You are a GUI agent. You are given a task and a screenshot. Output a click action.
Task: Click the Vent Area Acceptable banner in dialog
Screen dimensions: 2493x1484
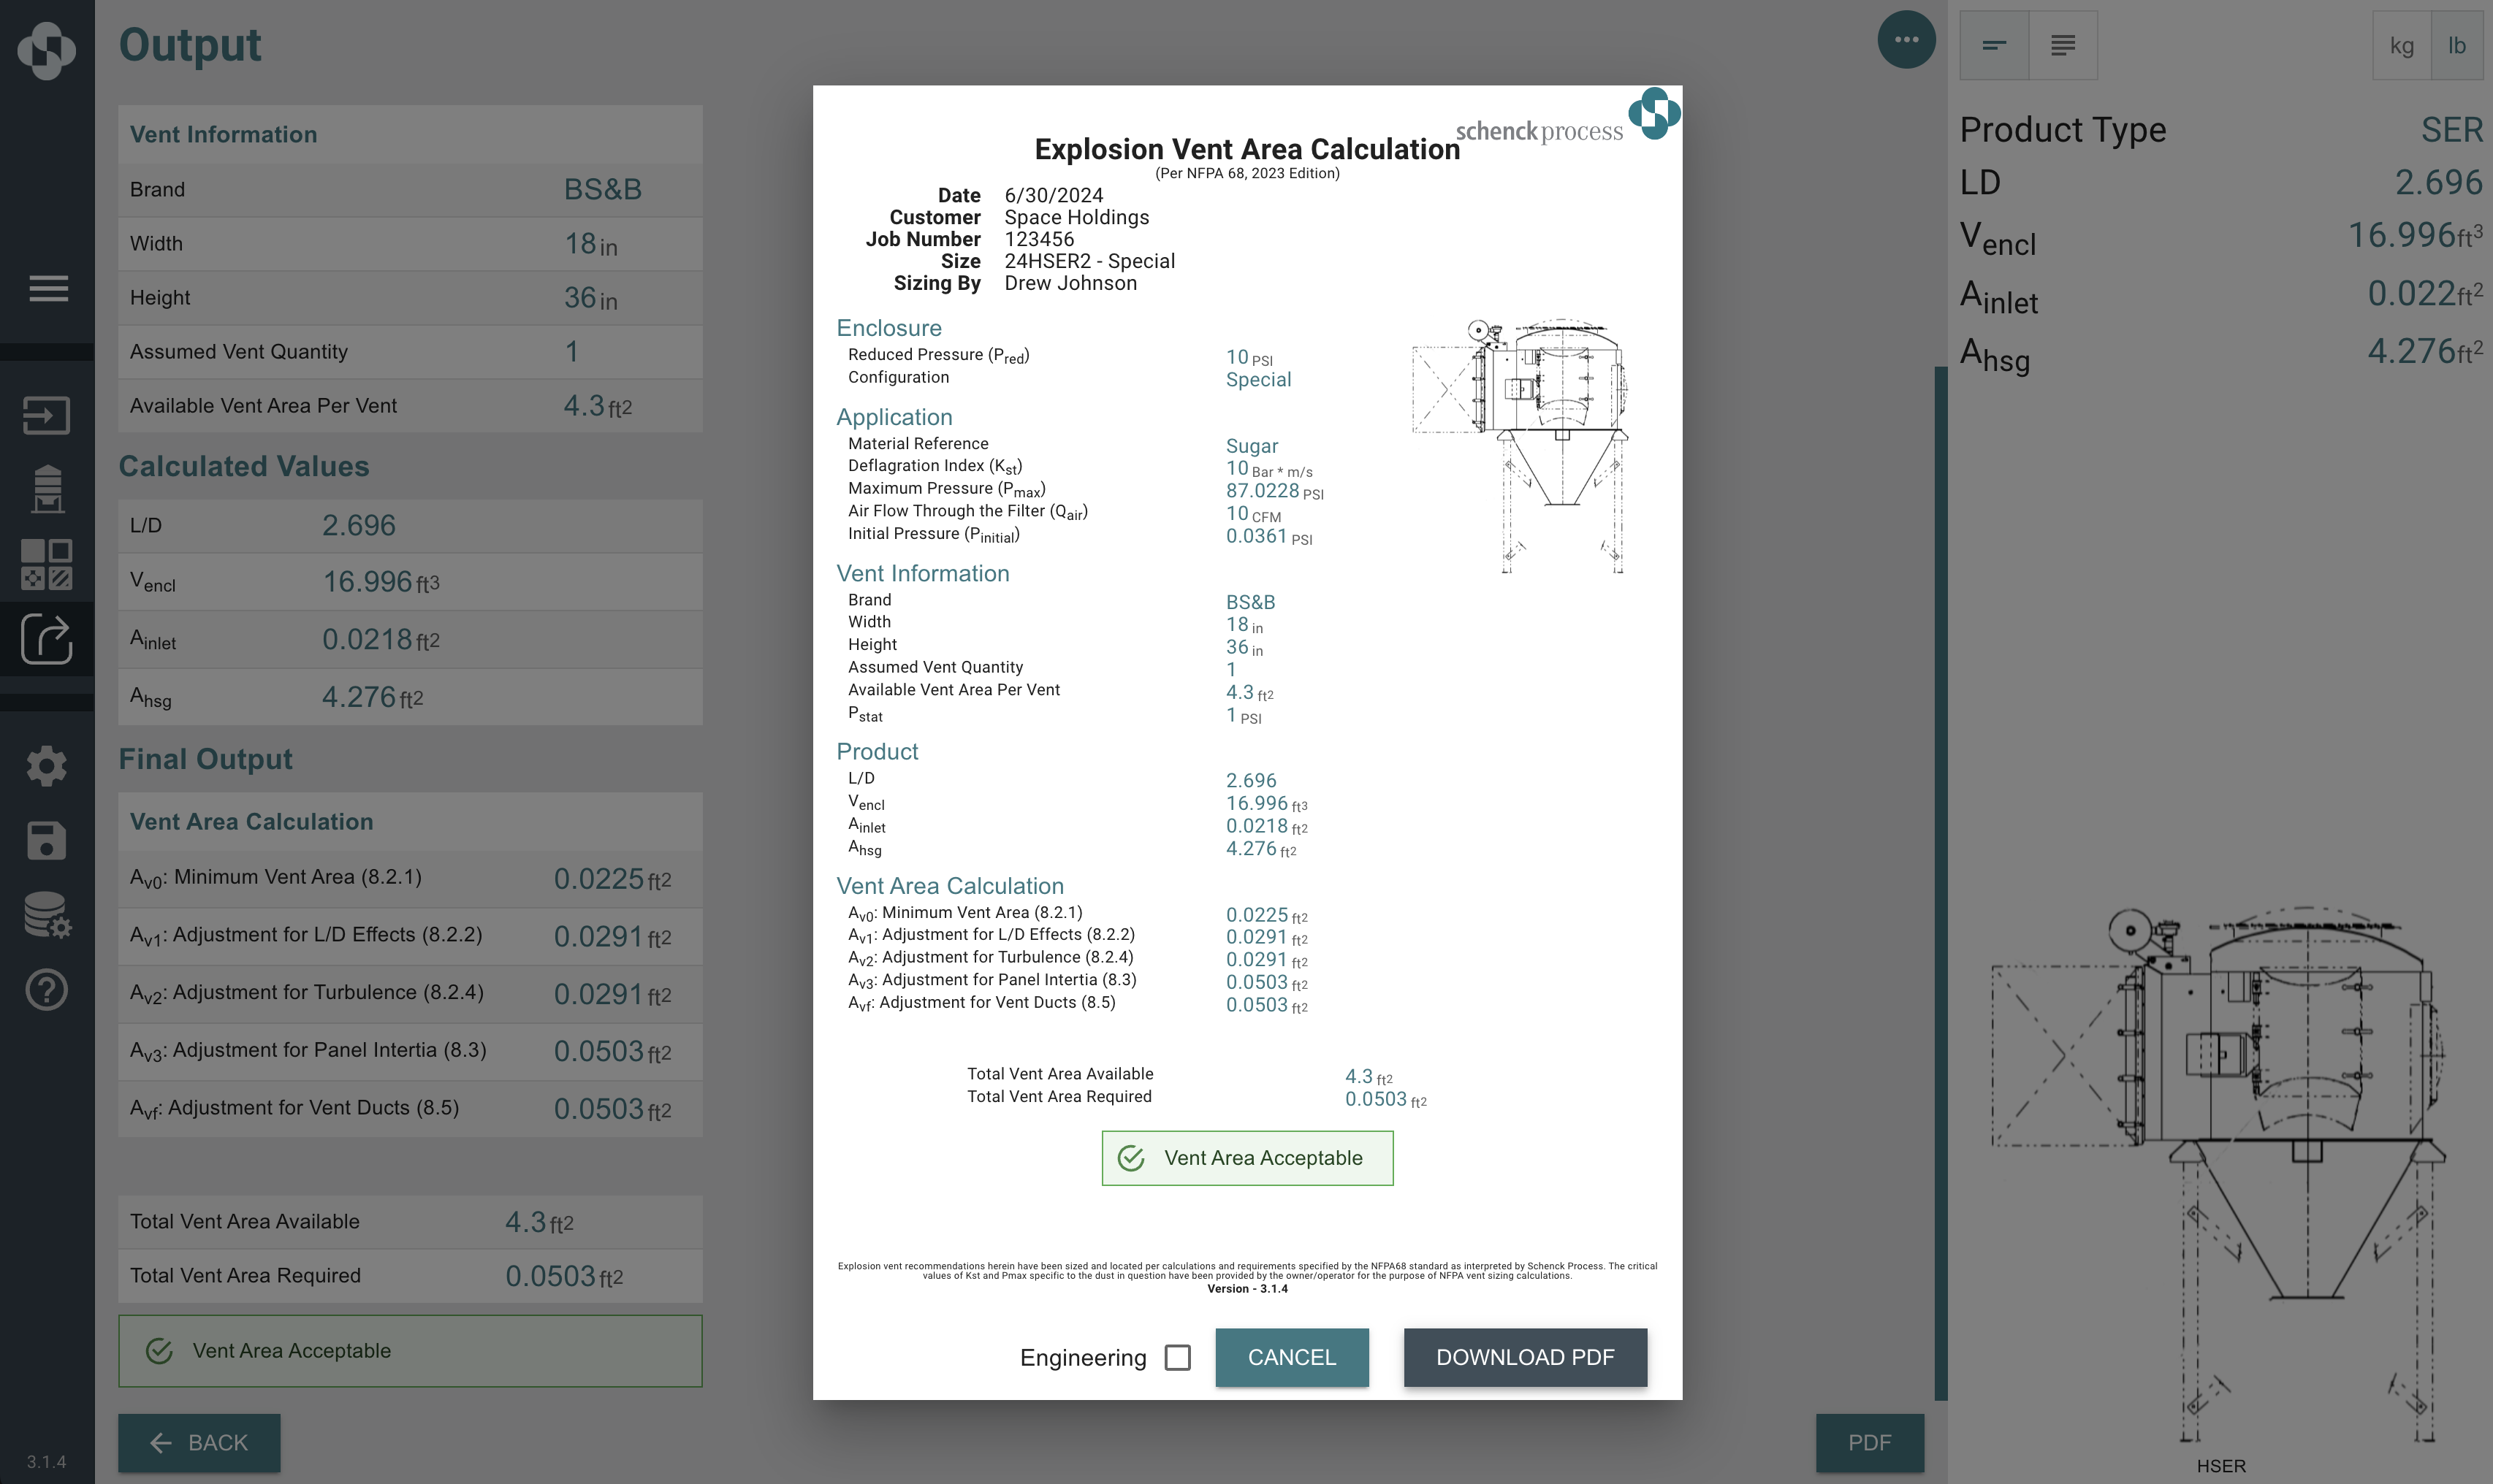coord(1247,1158)
